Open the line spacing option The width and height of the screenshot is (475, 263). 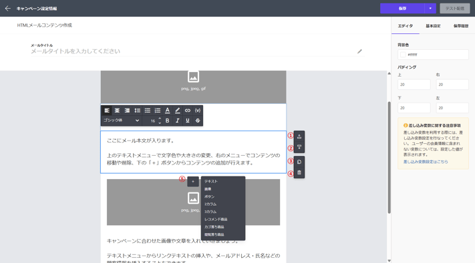tap(137, 111)
